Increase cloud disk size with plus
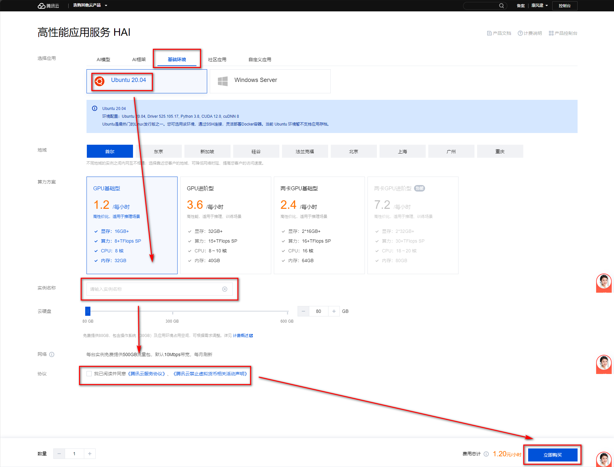The image size is (614, 467). click(x=334, y=311)
